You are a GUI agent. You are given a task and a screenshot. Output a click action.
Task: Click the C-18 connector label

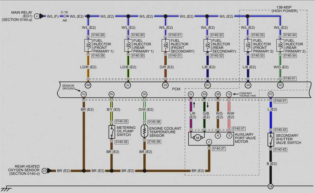pos(64,12)
